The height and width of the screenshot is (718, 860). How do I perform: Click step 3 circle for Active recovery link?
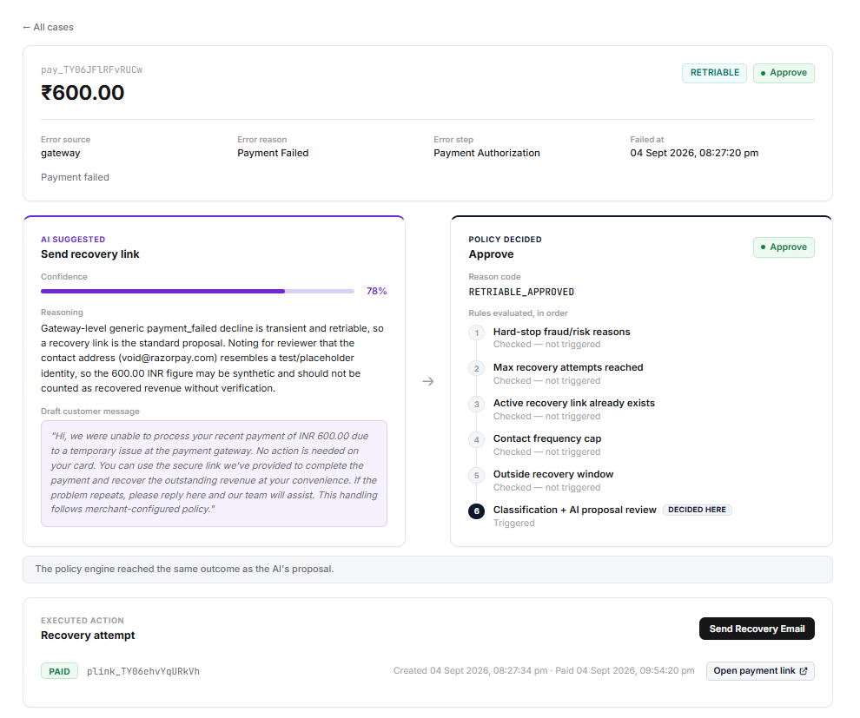(x=477, y=404)
